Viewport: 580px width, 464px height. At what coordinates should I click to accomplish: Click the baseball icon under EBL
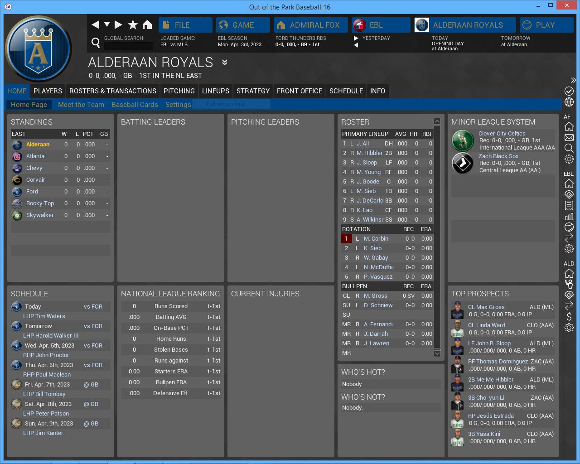click(x=569, y=227)
